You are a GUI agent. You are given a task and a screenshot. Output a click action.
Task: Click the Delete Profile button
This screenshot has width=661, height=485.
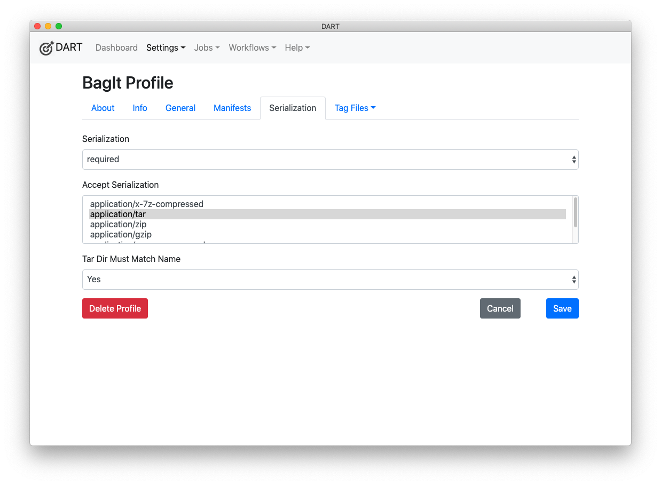pyautogui.click(x=115, y=308)
